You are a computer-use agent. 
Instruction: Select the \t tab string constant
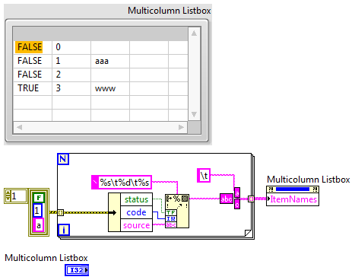coord(204,175)
